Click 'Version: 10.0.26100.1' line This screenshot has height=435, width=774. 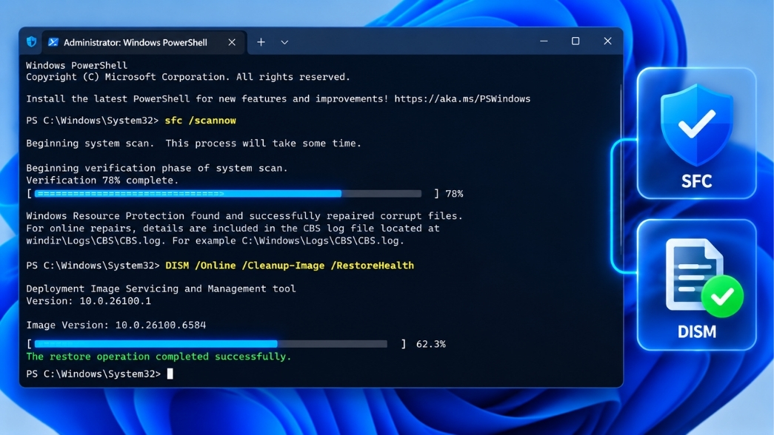(x=88, y=301)
